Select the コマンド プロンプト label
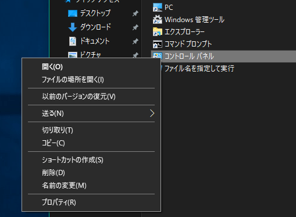The height and width of the screenshot is (217, 296). point(188,44)
